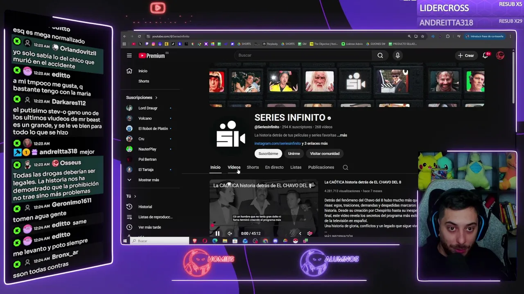The image size is (524, 294).
Task: Focus the YouTube Buscar search field
Action: (303, 56)
